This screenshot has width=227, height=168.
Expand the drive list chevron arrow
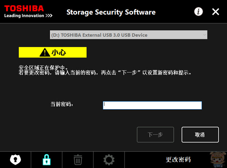click(204, 35)
